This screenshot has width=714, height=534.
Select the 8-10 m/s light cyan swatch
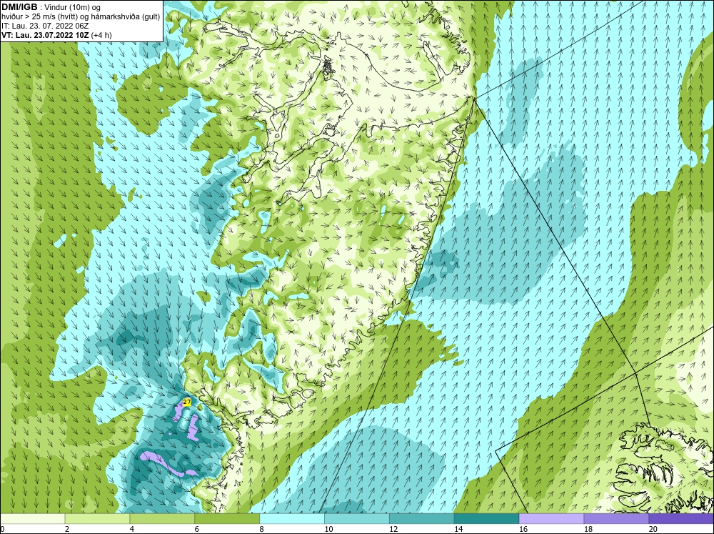tap(292, 518)
